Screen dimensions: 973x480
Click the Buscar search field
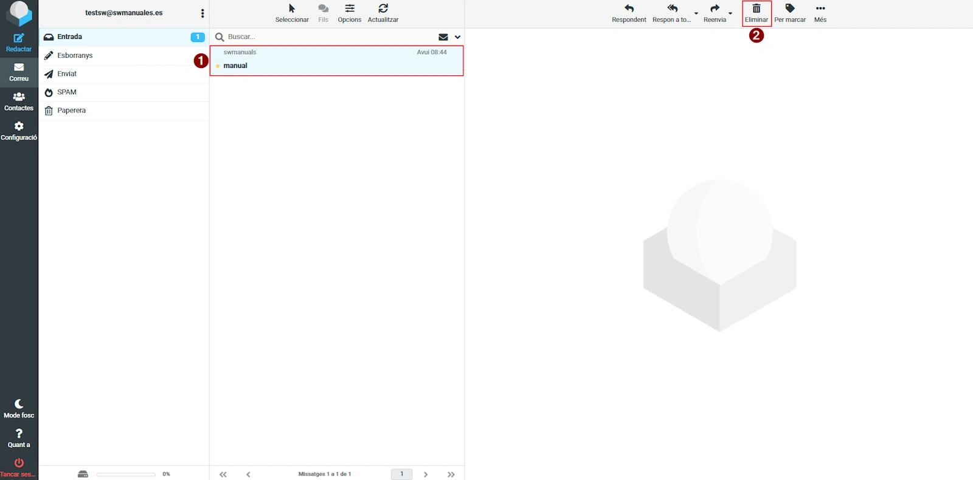click(328, 37)
